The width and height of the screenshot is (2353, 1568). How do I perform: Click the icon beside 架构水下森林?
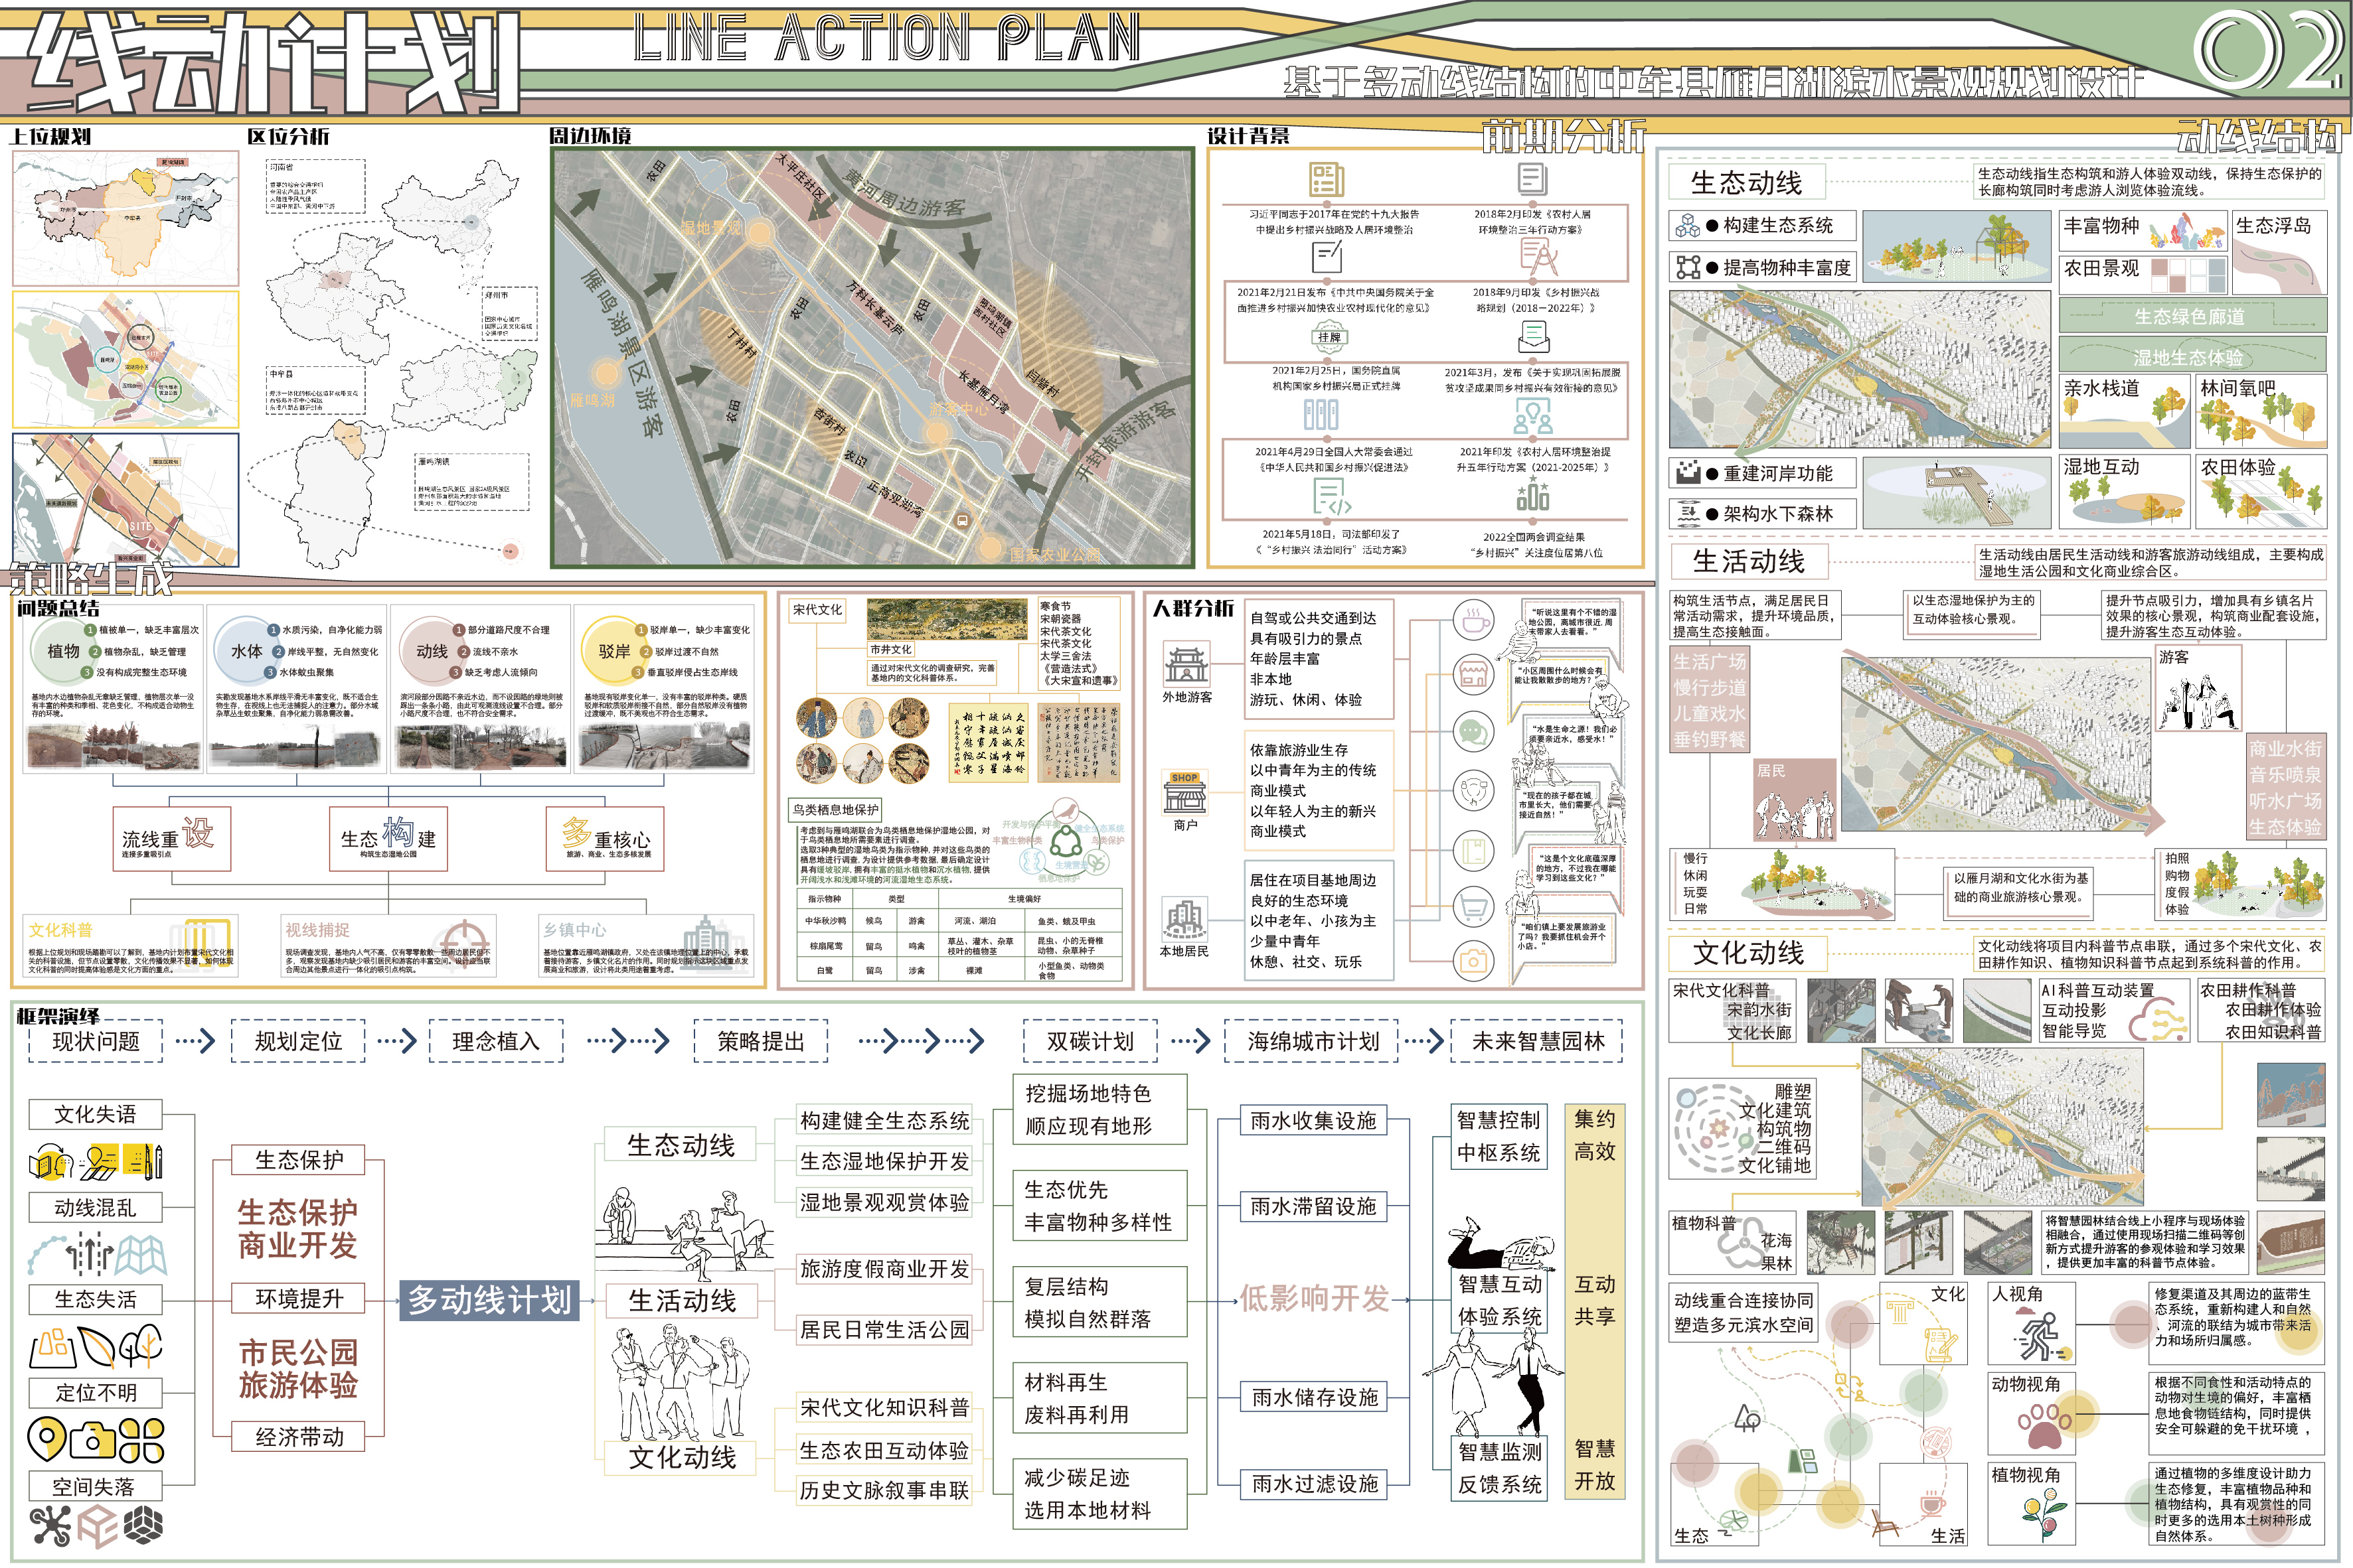(1688, 514)
